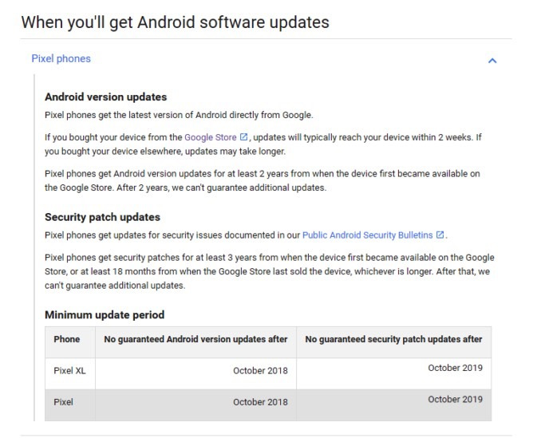Open the Google Store link
The width and height of the screenshot is (533, 438).
pos(211,137)
